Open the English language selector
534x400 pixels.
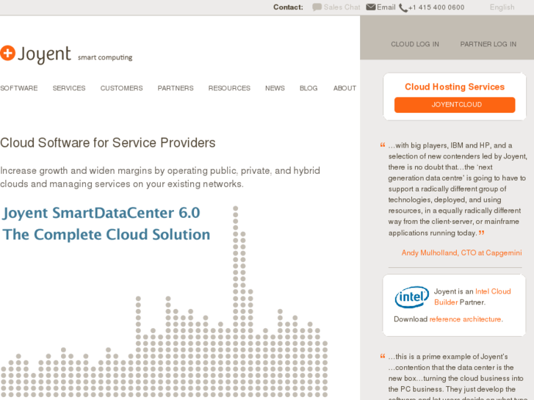(502, 7)
